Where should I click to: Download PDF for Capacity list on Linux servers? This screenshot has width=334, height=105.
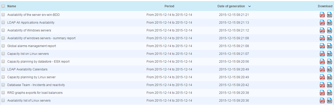[322, 54]
